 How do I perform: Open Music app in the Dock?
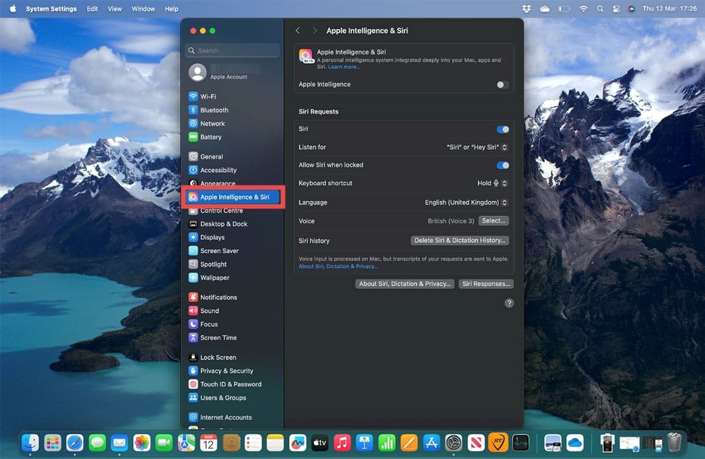[x=342, y=443]
